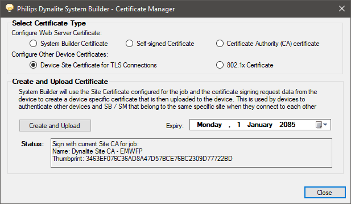The width and height of the screenshot is (351, 204).
Task: Click the 'Create and Upload Certificate' group heading
Action: click(60, 82)
